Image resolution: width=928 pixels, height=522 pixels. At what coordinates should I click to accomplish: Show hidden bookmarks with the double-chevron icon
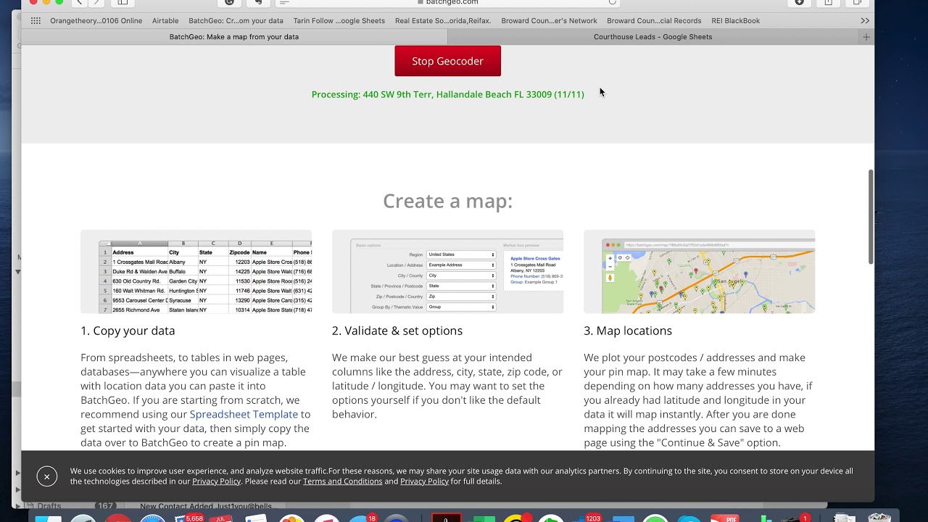pos(865,21)
